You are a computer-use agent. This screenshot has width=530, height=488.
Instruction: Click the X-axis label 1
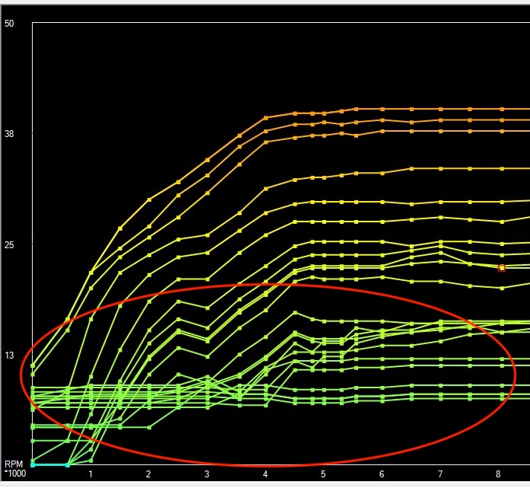pyautogui.click(x=90, y=474)
